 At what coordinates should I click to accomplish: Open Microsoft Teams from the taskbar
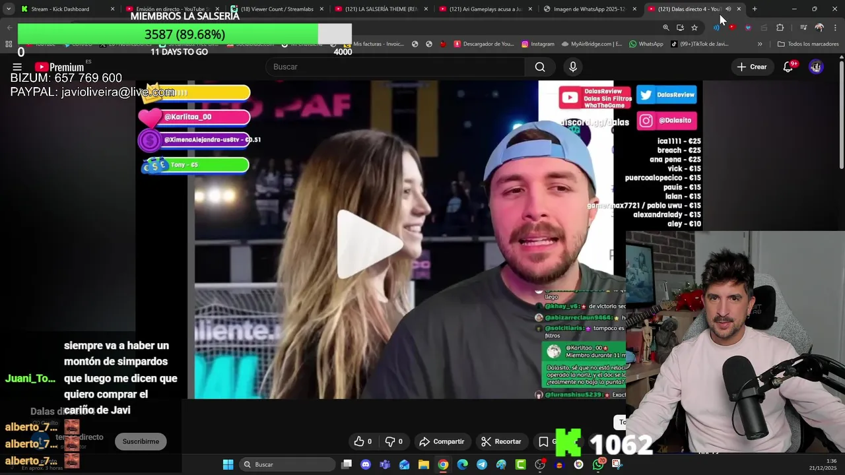coord(385,464)
